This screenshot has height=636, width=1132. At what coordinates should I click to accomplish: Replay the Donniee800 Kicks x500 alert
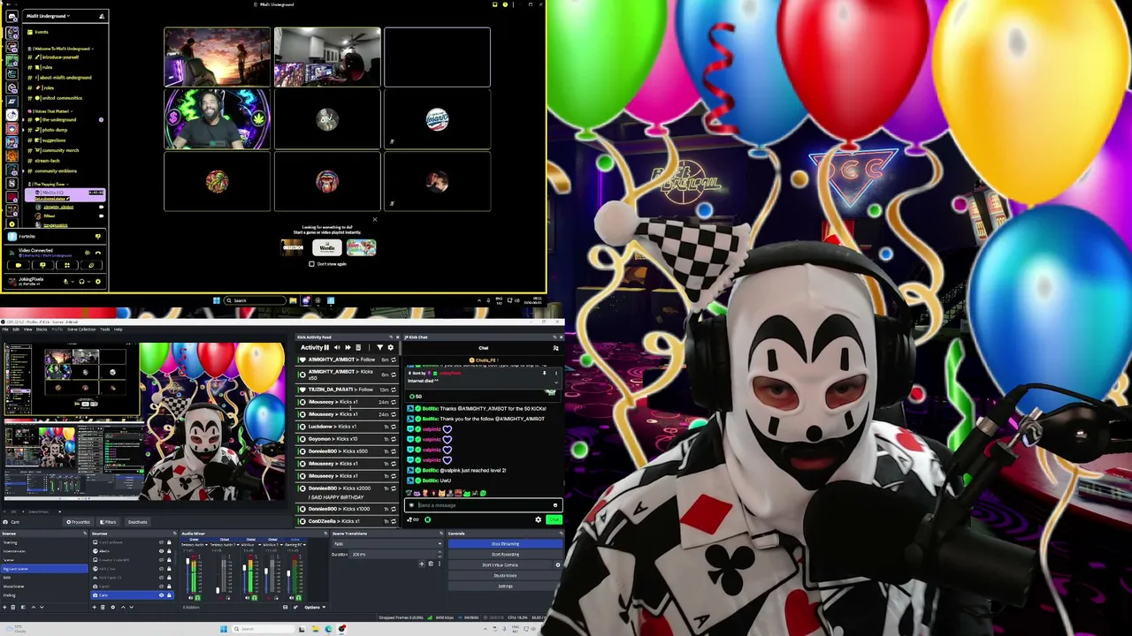pyautogui.click(x=394, y=451)
